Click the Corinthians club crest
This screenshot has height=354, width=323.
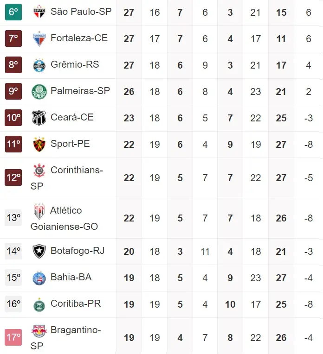pos(39,171)
